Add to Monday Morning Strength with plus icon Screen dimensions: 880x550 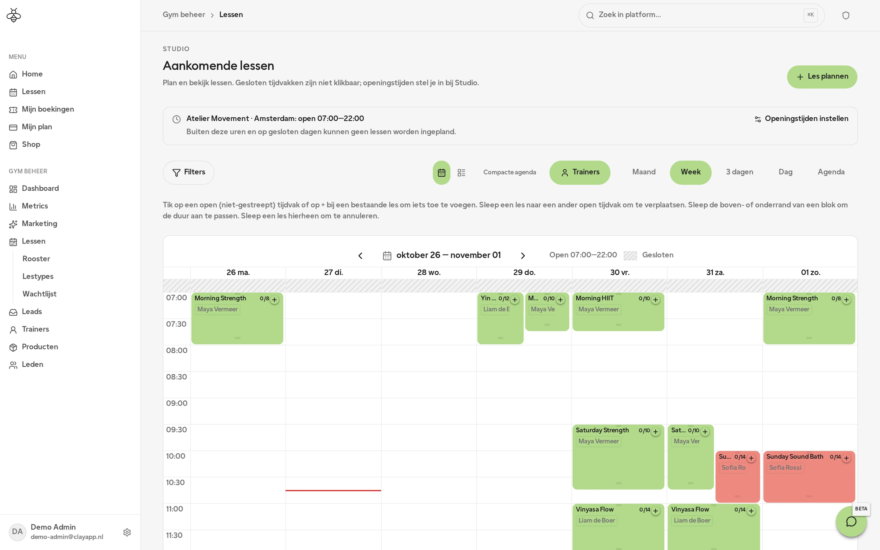[x=274, y=300]
